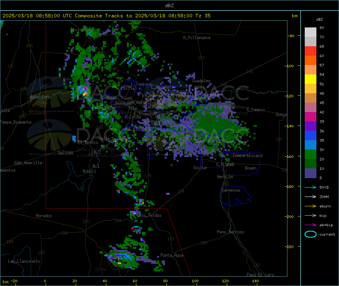
Task: Click the CompantEscard place label
Action: pos(247,155)
